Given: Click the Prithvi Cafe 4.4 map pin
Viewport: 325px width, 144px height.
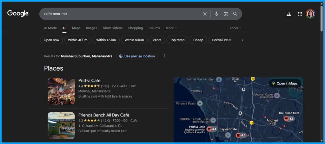Looking at the screenshot, I should [x=212, y=129].
